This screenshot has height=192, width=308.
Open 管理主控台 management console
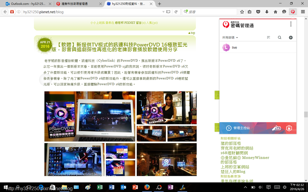coord(238,128)
